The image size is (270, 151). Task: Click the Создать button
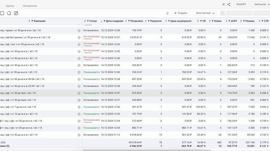tap(181, 13)
